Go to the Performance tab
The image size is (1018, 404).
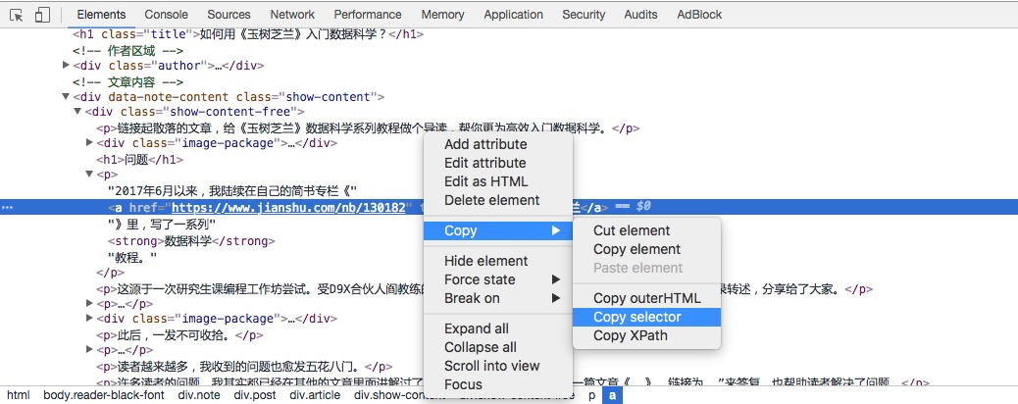[368, 15]
